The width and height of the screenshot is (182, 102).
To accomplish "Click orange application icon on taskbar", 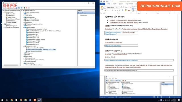I will (35, 100).
